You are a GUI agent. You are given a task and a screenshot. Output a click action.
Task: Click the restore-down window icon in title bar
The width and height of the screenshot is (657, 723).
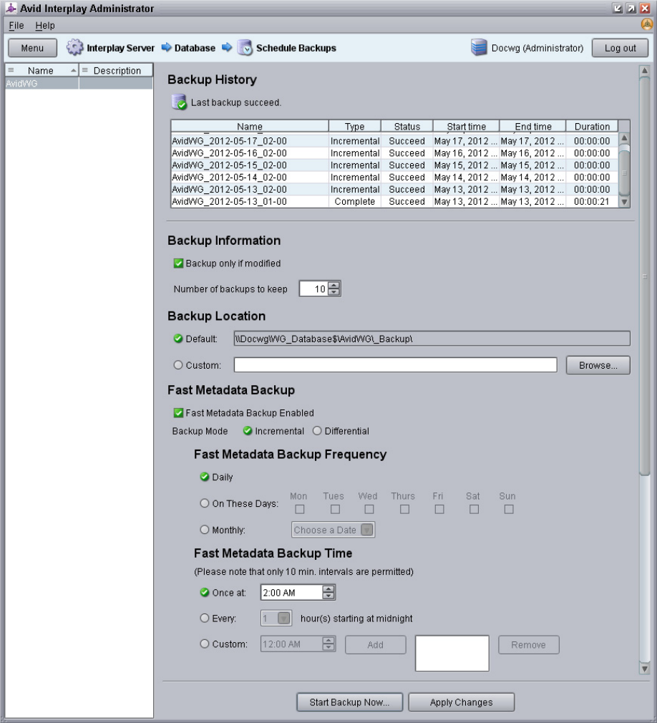[x=618, y=9]
